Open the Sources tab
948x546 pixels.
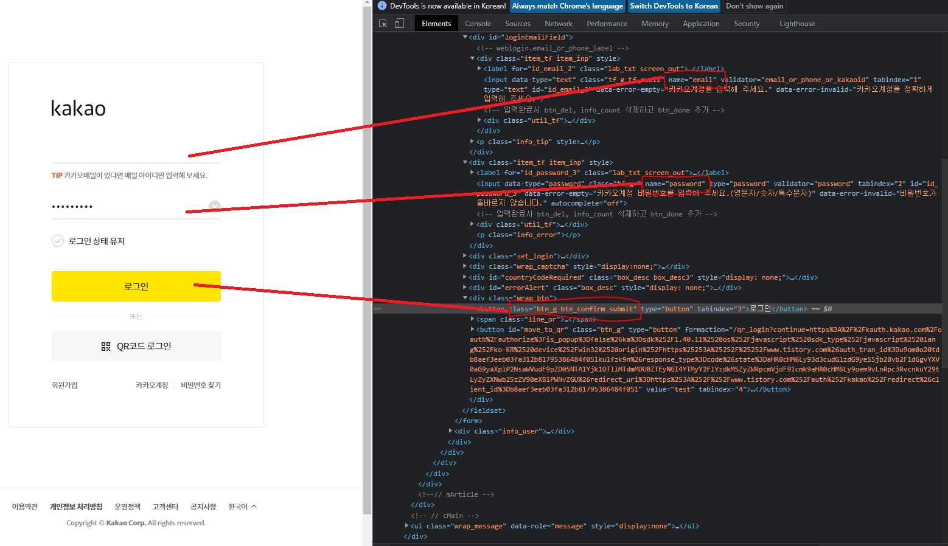pos(518,24)
